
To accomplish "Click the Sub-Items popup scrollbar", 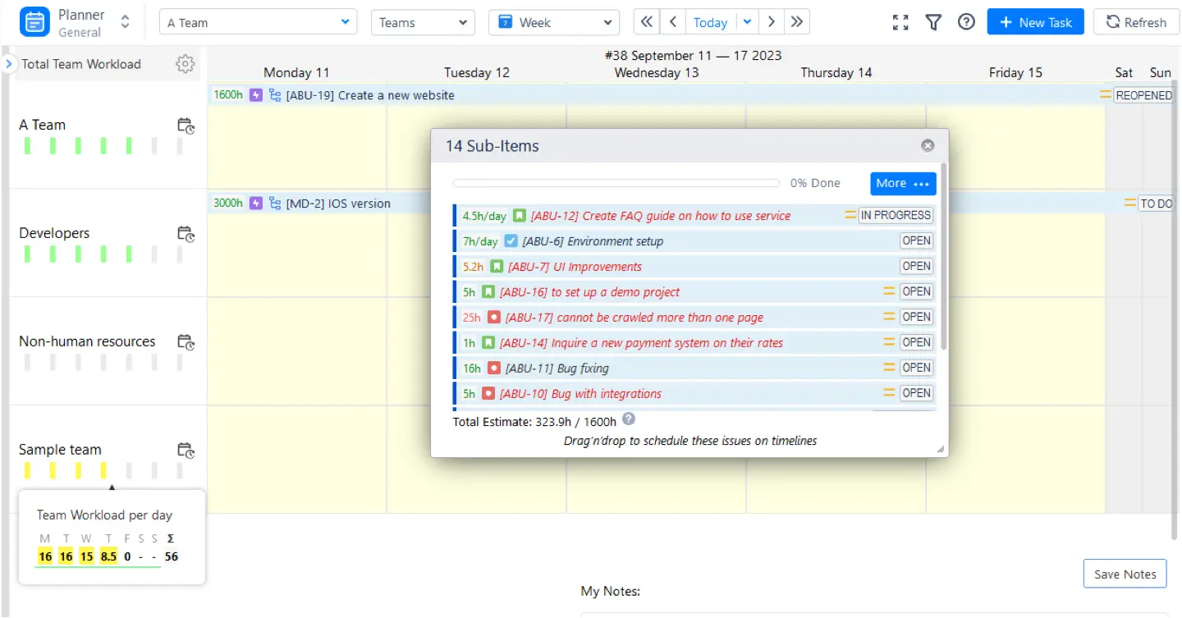I will 944,256.
